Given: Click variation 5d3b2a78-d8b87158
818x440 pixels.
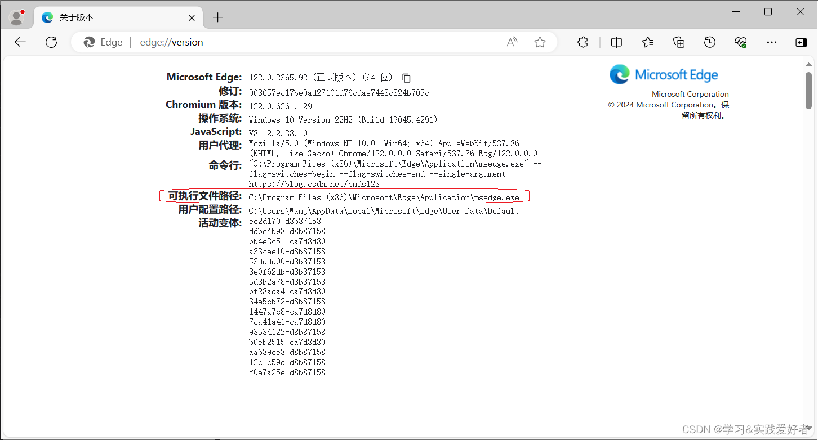Looking at the screenshot, I should (287, 282).
